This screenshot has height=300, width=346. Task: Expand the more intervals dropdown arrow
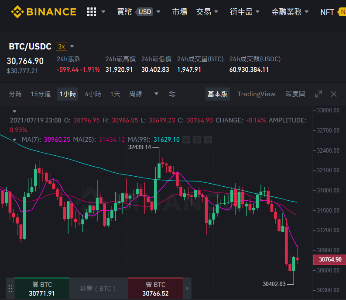click(156, 94)
